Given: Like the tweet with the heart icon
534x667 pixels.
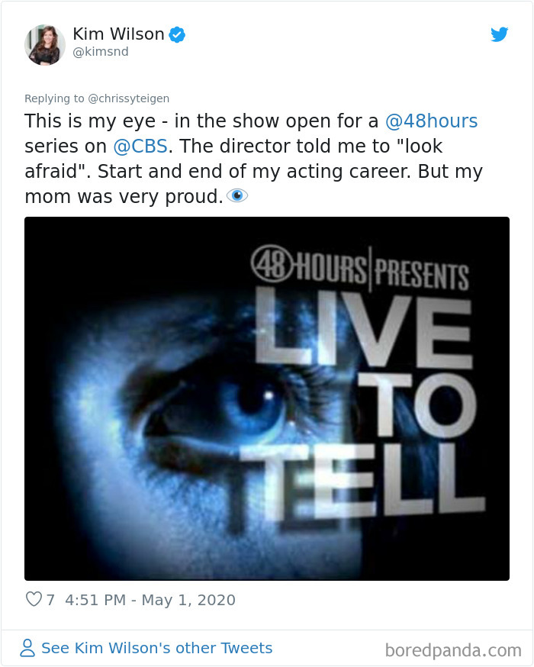Looking at the screenshot, I should click(x=34, y=600).
